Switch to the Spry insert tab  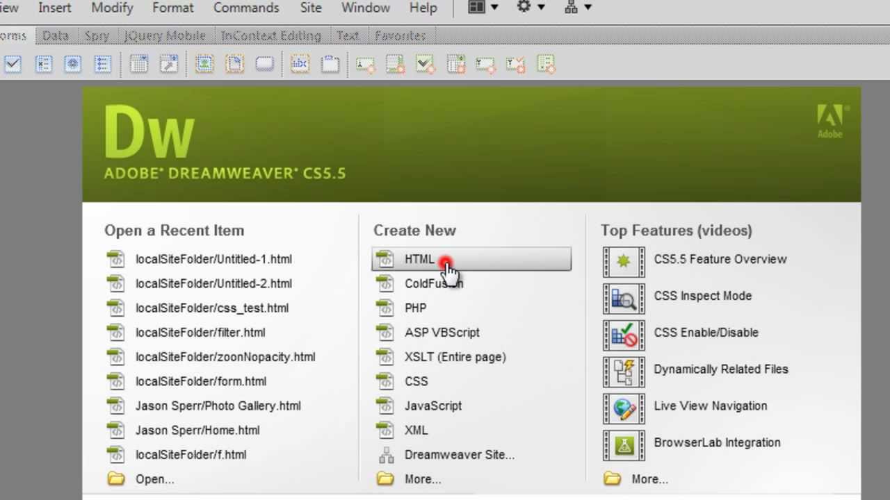(97, 35)
